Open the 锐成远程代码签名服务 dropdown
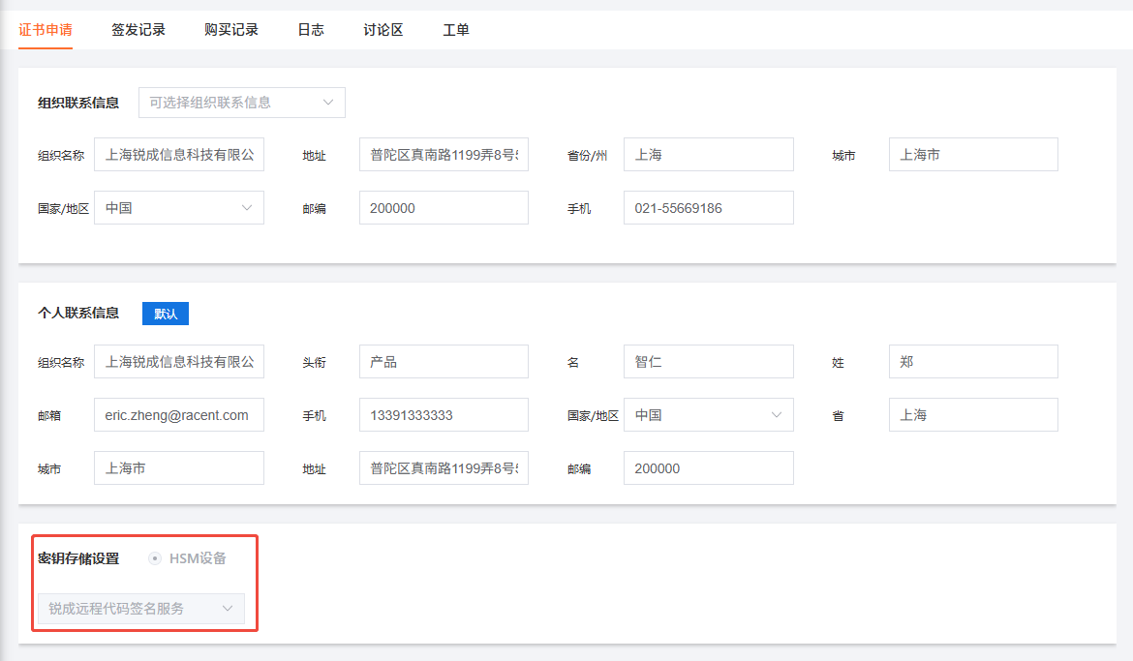The height and width of the screenshot is (661, 1133). point(141,609)
